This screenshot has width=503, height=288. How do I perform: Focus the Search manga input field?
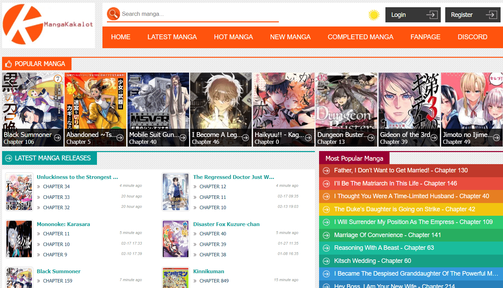point(199,14)
